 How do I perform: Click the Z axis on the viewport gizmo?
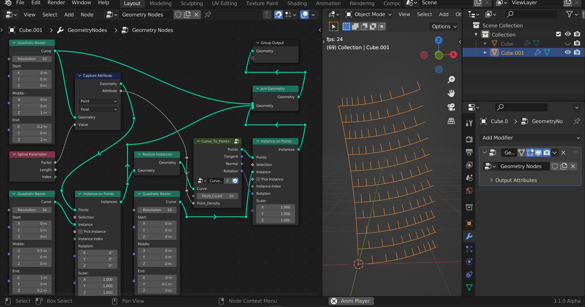439,40
